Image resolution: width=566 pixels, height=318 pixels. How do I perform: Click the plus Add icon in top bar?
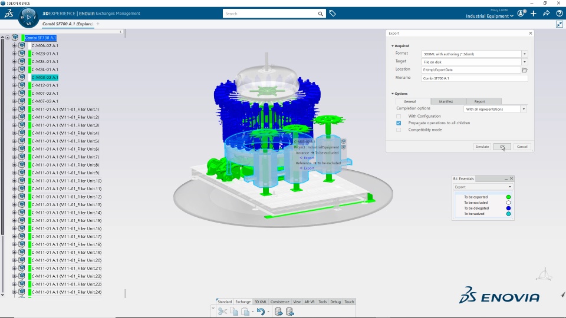tap(534, 14)
